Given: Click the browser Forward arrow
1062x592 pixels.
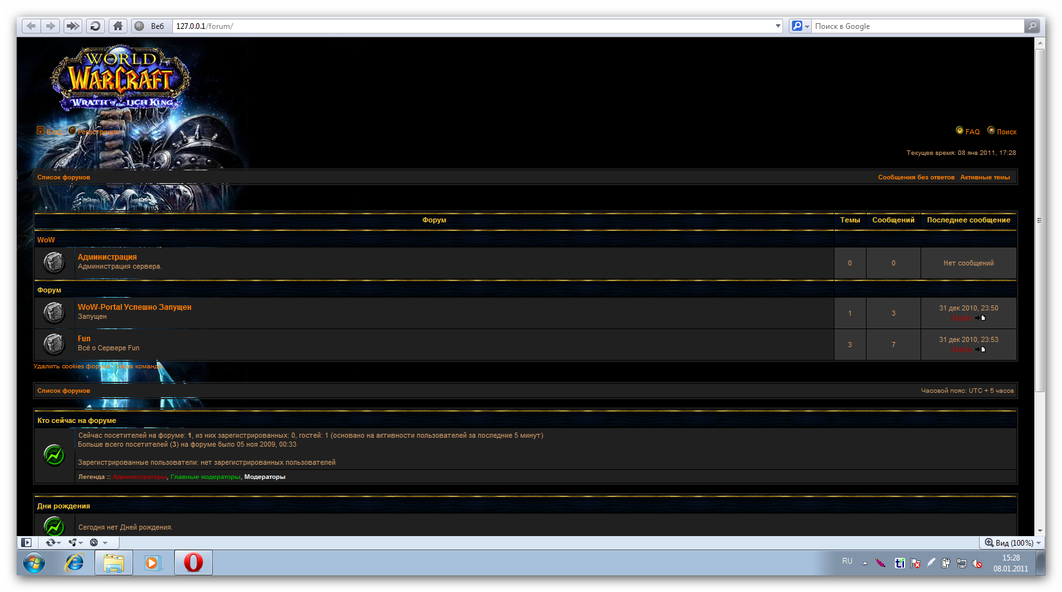Looking at the screenshot, I should 50,26.
